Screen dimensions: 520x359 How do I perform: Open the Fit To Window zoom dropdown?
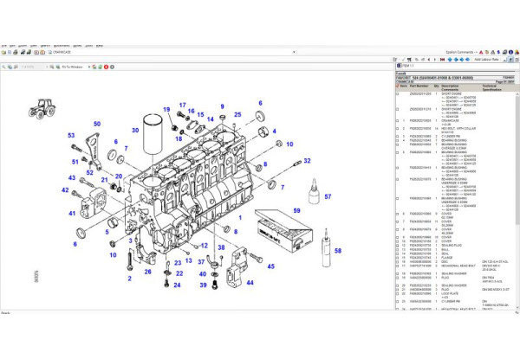pos(88,65)
